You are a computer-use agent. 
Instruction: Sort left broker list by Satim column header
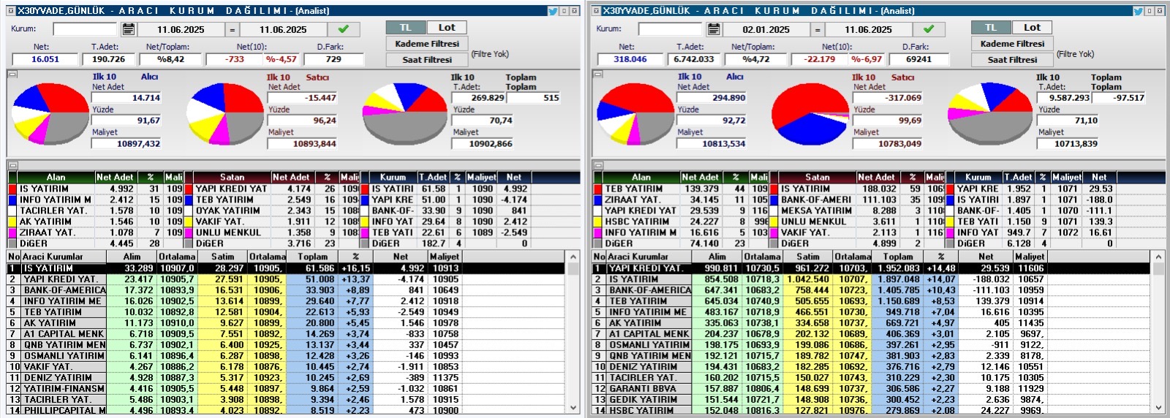pyautogui.click(x=222, y=257)
